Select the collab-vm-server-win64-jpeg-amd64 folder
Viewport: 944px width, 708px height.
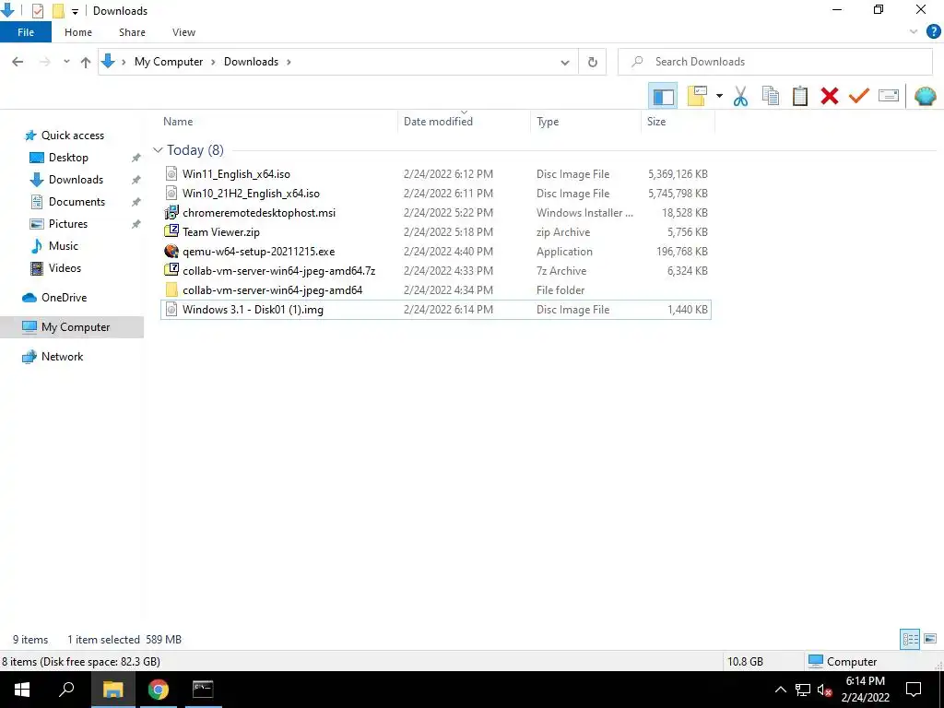436,290
